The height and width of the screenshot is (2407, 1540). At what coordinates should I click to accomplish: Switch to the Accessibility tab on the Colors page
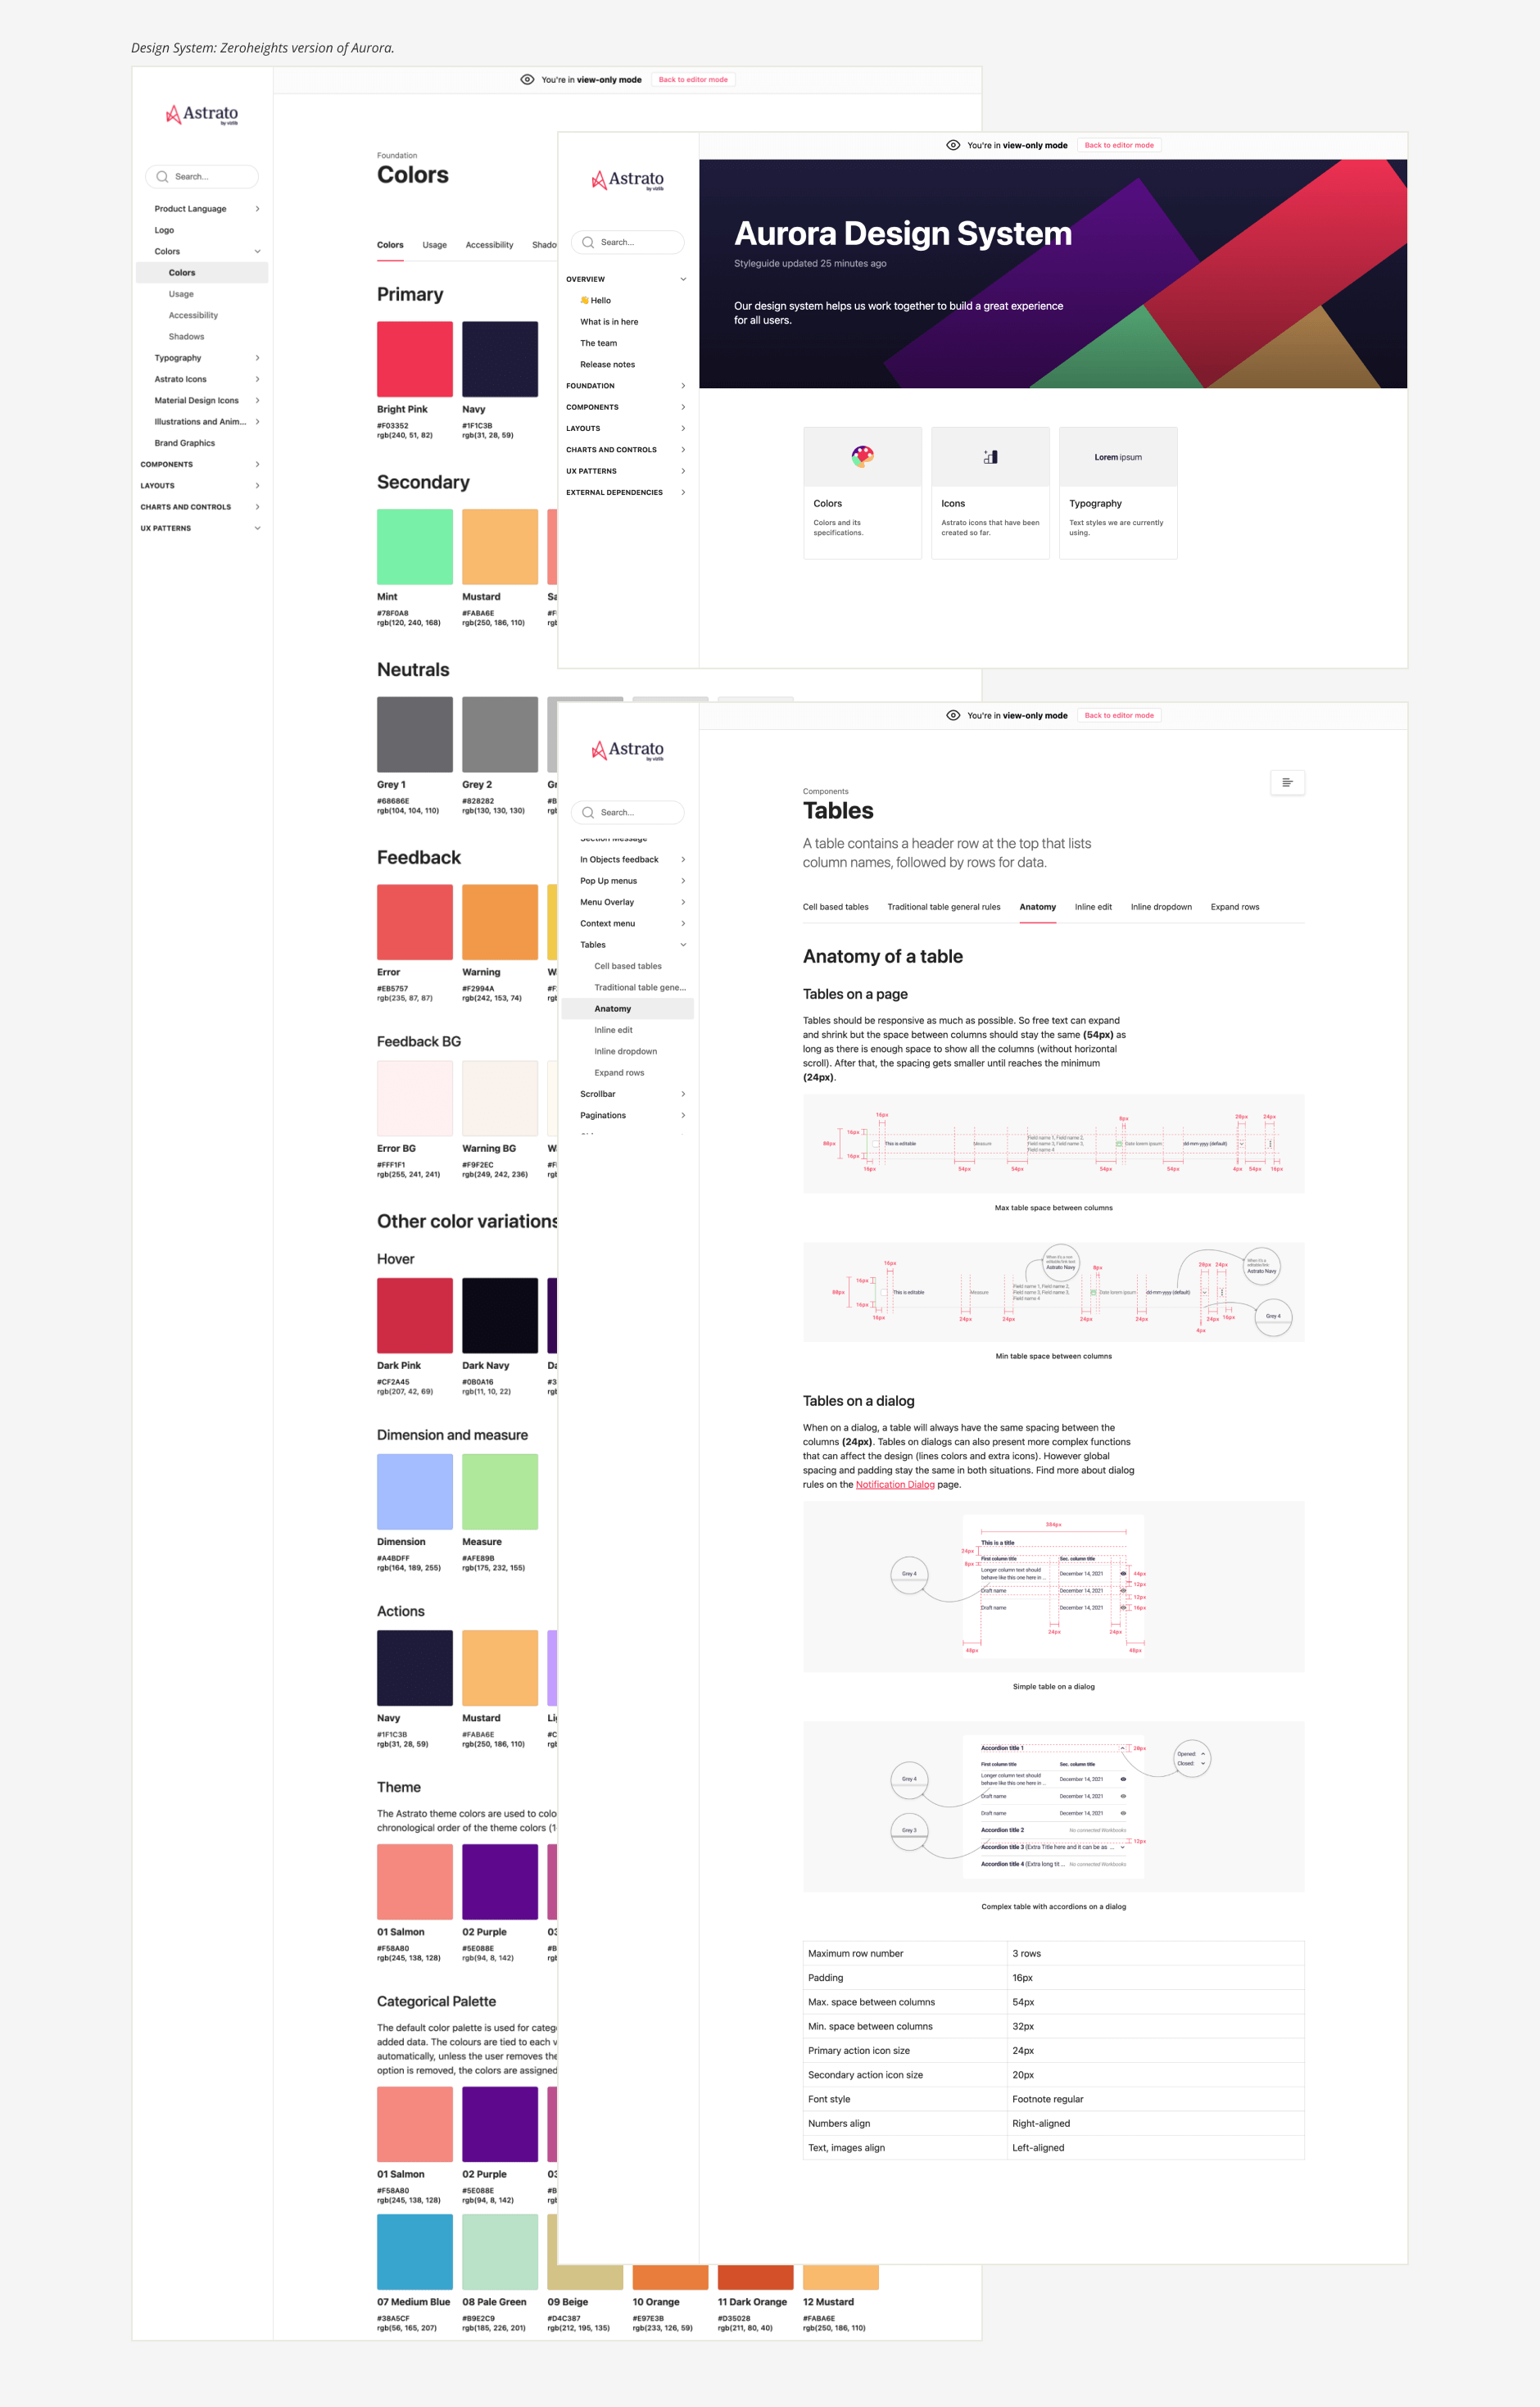pos(489,245)
